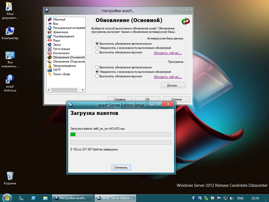Open avast! Antivirus desktop shortcut
The image size is (269, 202).
pyautogui.click(x=10, y=83)
